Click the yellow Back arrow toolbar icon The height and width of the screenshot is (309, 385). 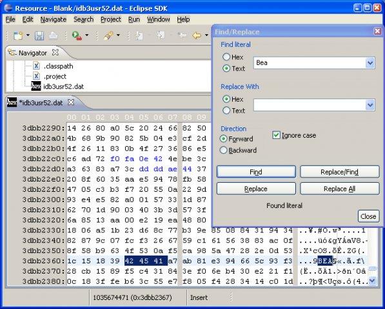point(197,36)
